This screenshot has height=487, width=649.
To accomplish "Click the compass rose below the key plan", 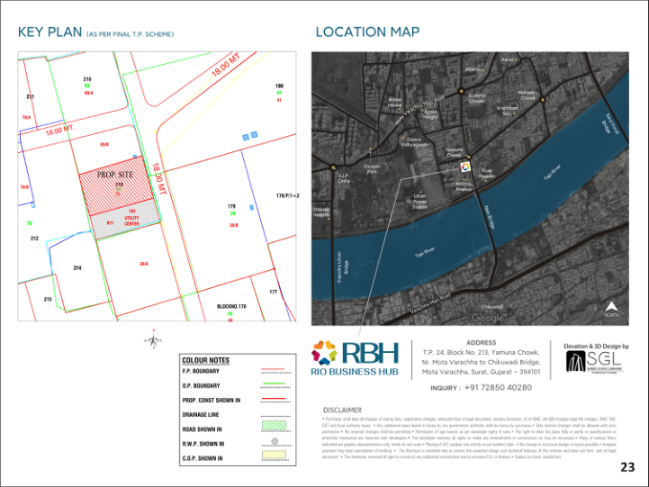I will click(x=153, y=339).
